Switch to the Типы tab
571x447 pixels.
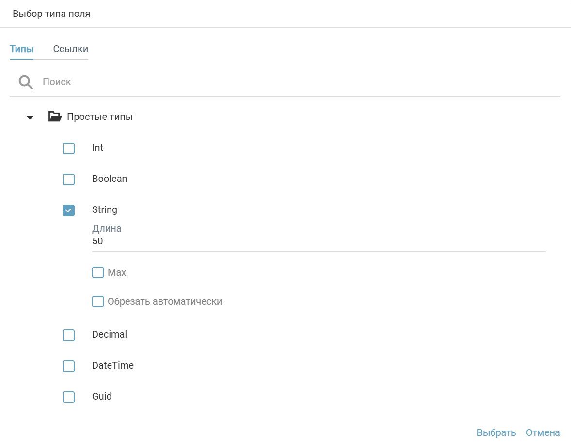click(21, 49)
